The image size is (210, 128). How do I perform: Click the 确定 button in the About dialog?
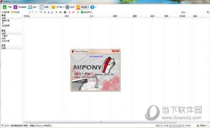coord(96,87)
